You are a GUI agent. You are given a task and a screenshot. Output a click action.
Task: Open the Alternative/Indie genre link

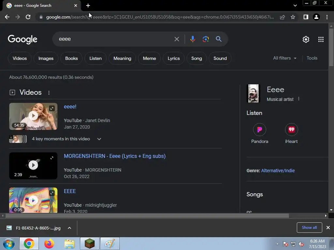click(278, 171)
